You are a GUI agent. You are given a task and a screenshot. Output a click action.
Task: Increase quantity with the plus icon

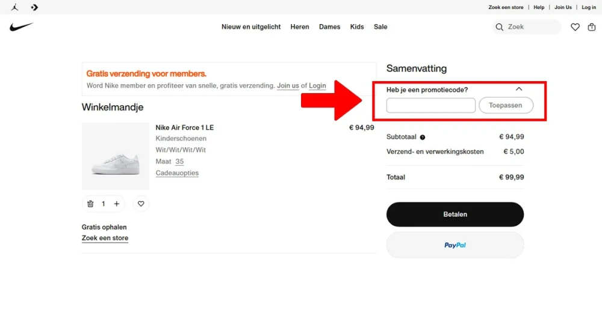click(117, 204)
